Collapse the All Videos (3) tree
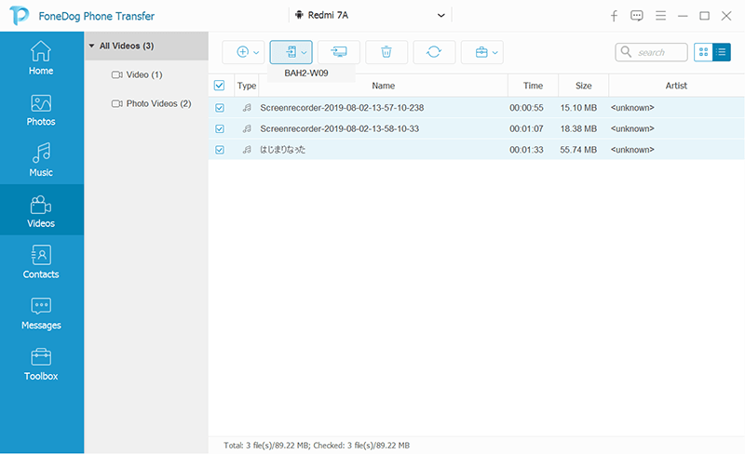 pos(91,46)
